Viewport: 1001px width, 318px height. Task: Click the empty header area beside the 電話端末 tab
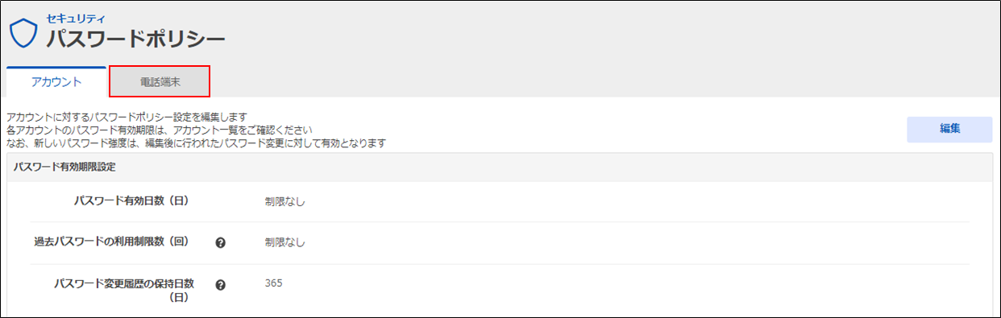[x=604, y=81]
